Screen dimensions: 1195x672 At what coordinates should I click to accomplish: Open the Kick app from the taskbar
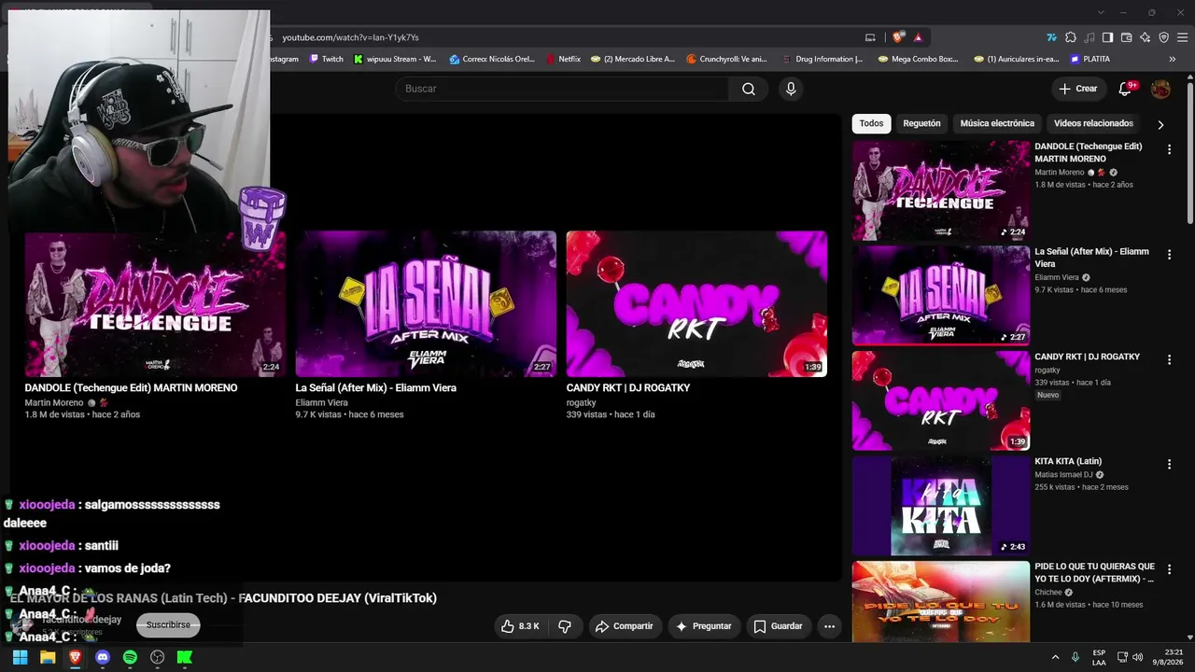(185, 657)
